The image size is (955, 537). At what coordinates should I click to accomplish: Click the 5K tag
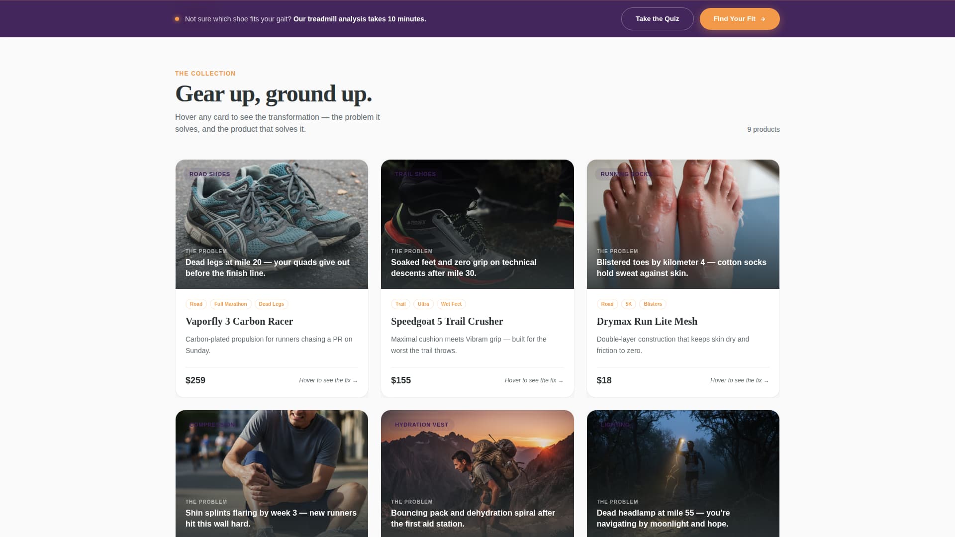(629, 304)
